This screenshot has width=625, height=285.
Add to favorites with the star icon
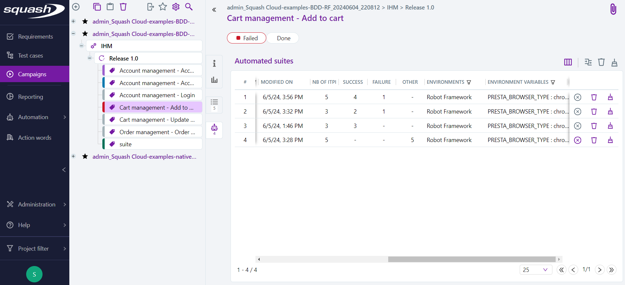pos(163,7)
